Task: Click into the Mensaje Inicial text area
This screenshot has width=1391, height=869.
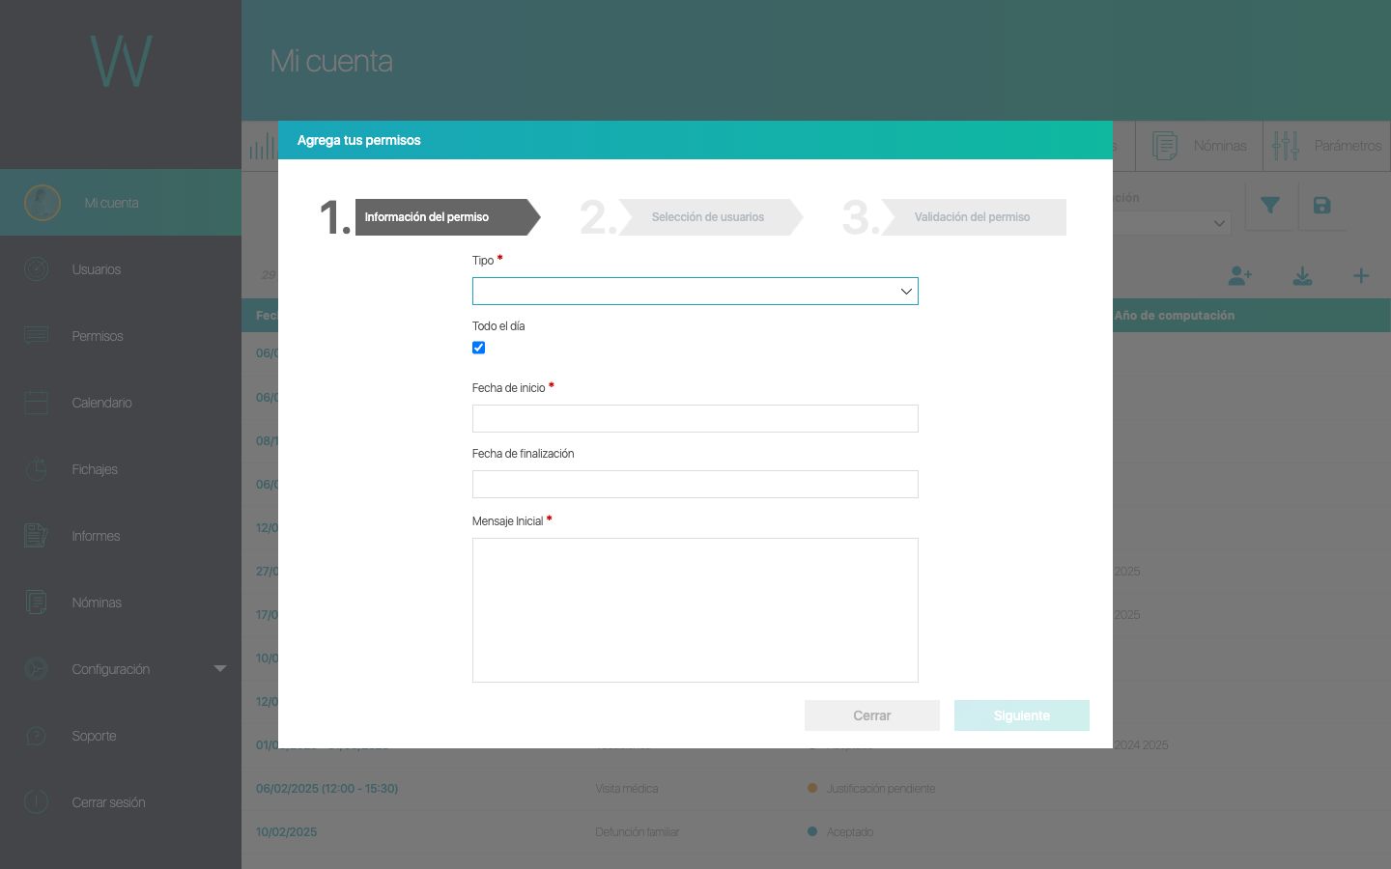Action: click(695, 610)
